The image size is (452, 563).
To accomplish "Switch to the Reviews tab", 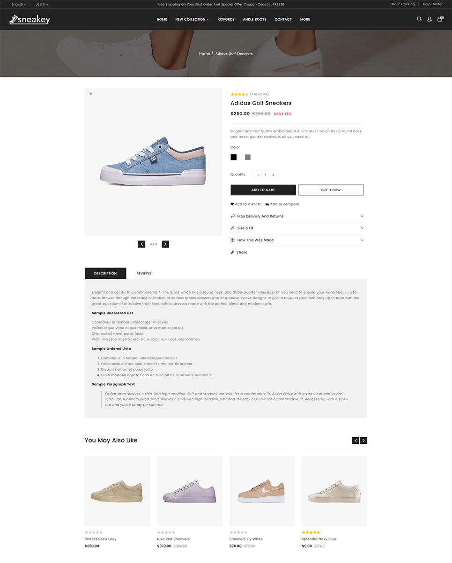I will (x=144, y=274).
